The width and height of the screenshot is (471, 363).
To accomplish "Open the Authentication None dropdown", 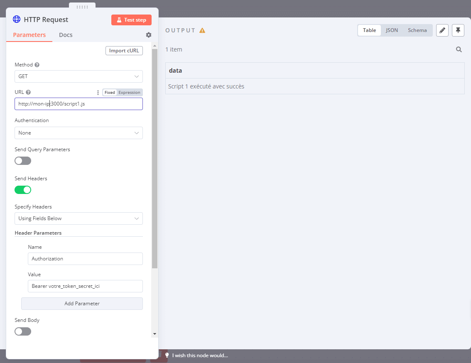I will point(78,133).
